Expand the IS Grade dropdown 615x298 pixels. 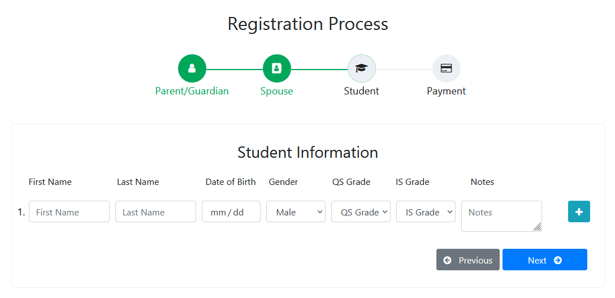tap(426, 211)
